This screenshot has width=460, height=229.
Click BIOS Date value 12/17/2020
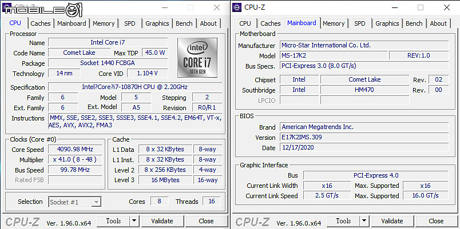364,147
